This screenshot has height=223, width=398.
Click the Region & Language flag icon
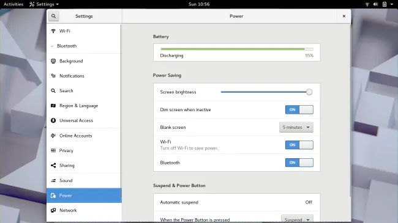(53, 106)
